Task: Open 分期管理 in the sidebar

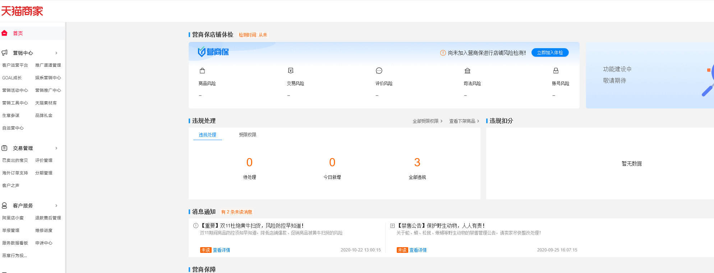Action: 44,173
